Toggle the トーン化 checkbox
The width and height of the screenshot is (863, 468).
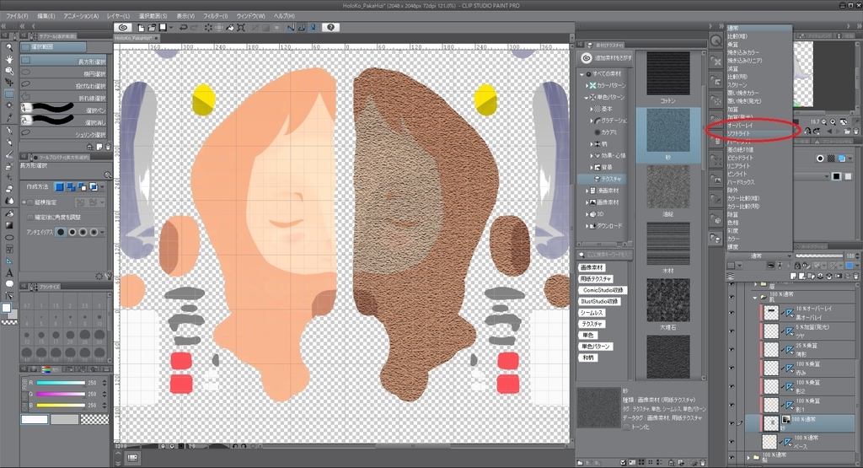(626, 428)
